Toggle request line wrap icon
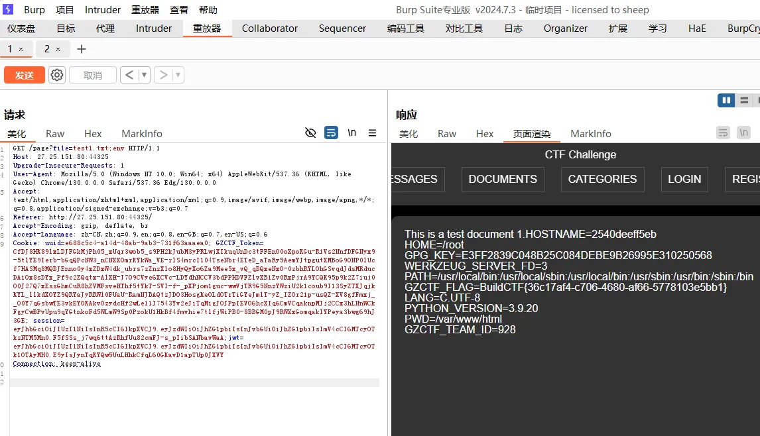The image size is (760, 436). pyautogui.click(x=331, y=133)
